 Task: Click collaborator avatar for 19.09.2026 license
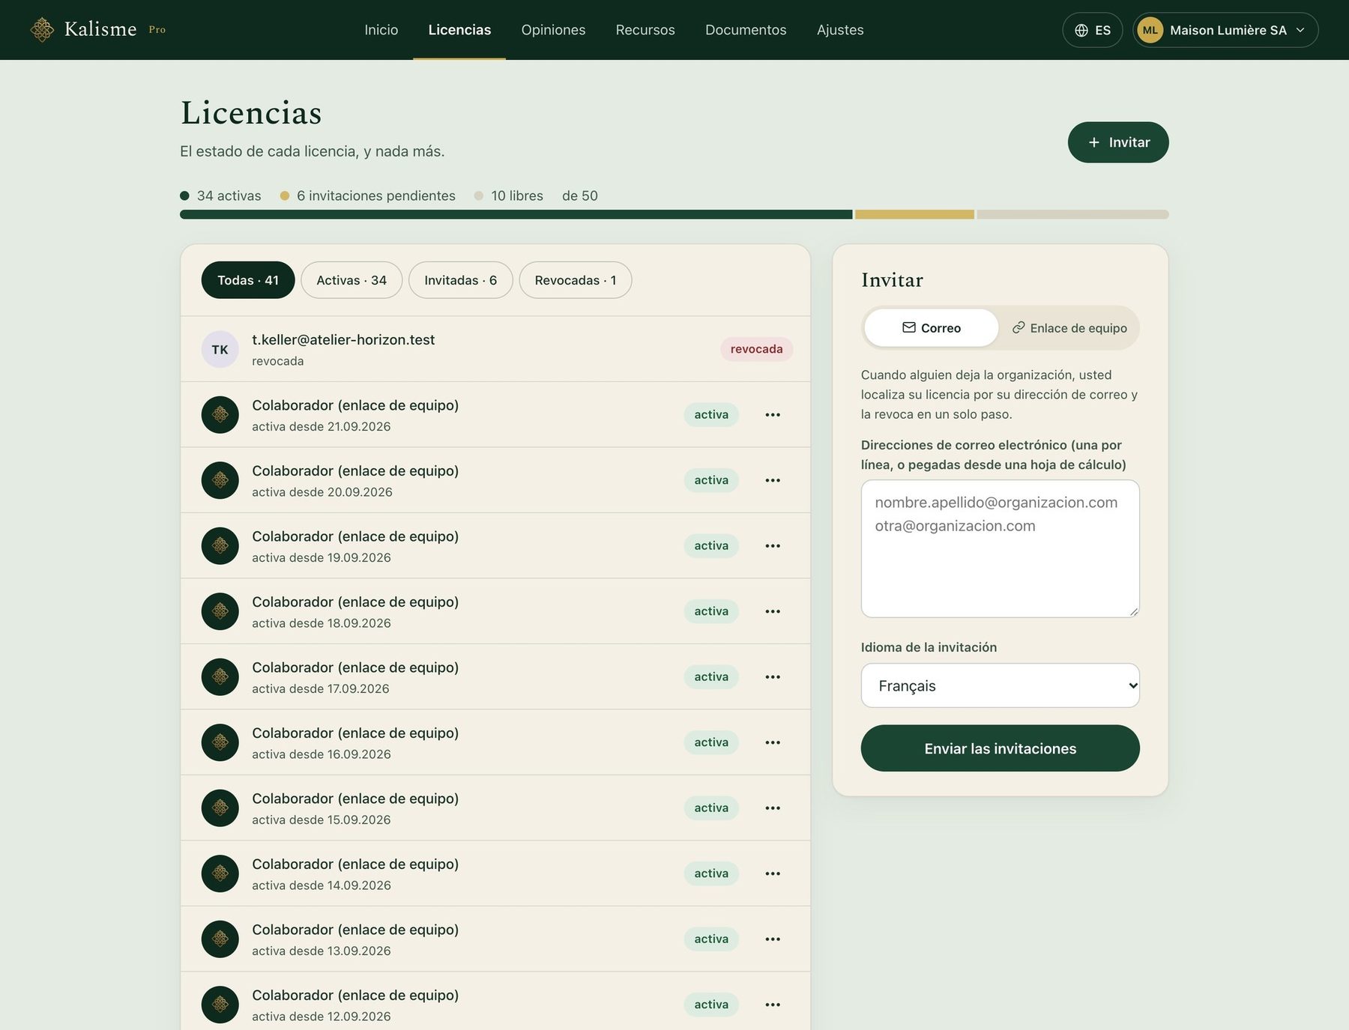pos(220,546)
